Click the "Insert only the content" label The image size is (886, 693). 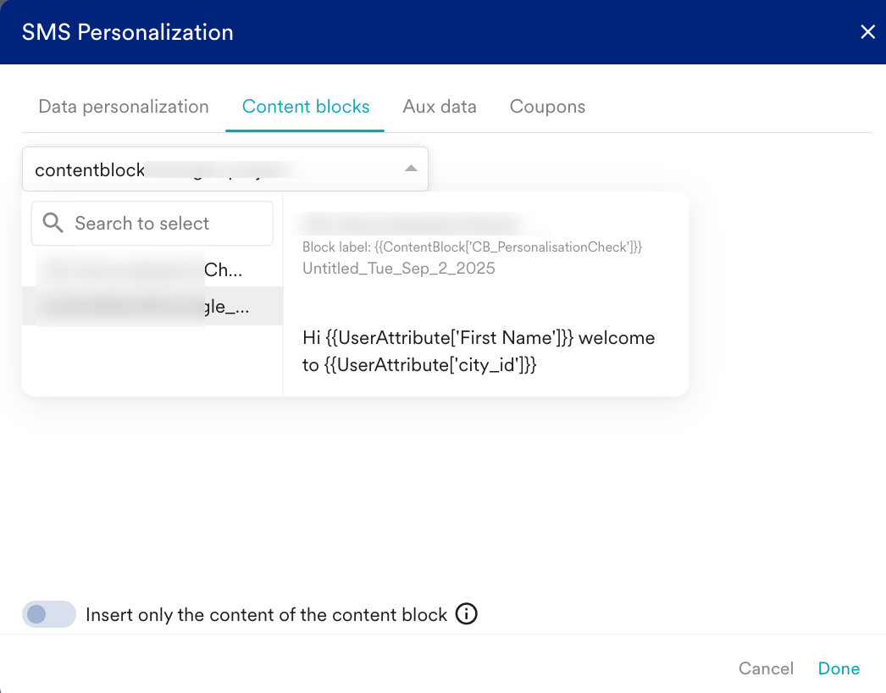tap(267, 615)
